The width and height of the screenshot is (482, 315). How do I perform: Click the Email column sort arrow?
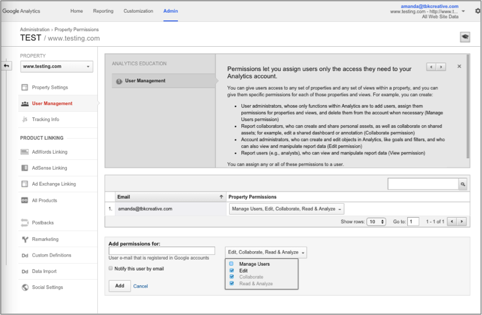221,197
